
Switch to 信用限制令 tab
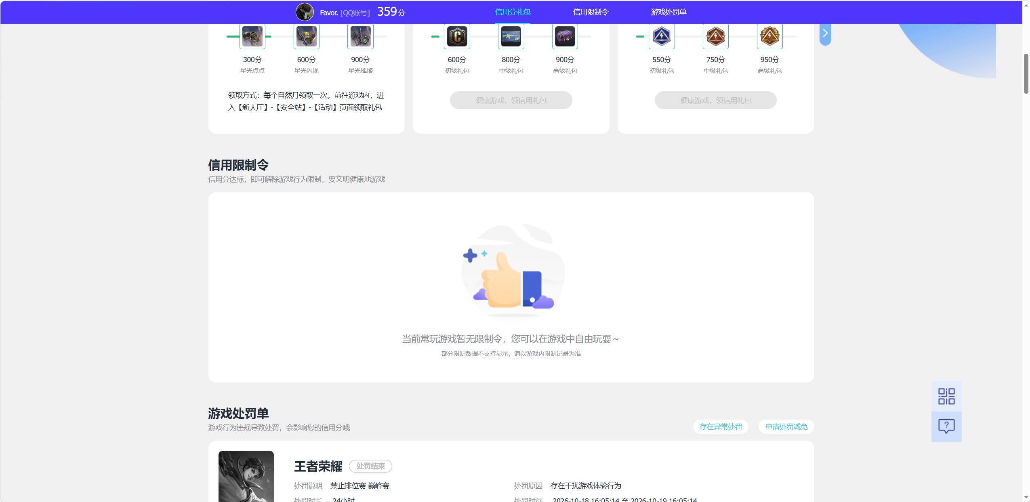pos(591,12)
